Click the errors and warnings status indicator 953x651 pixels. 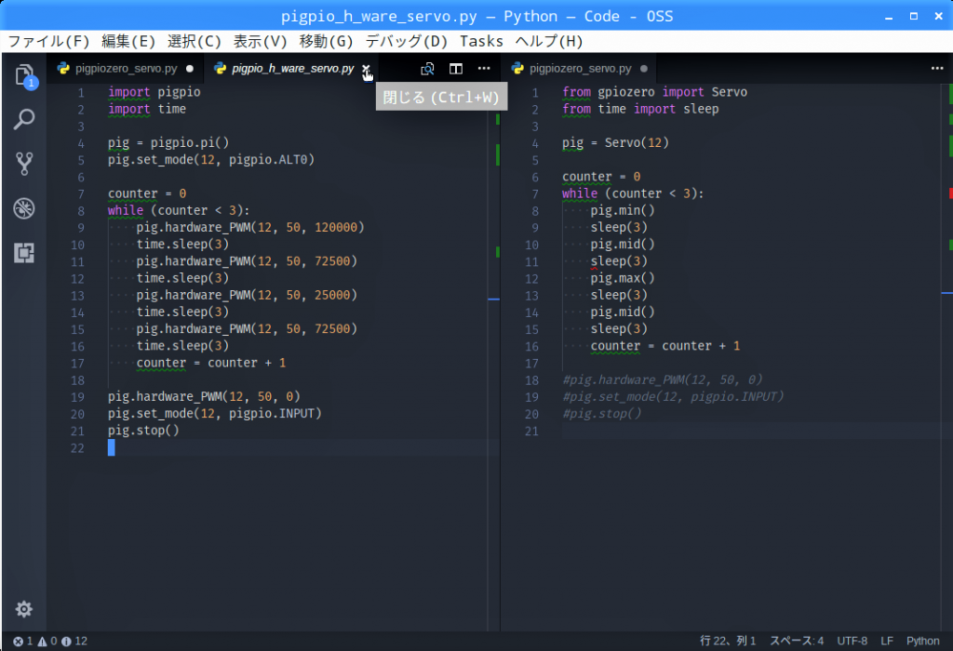tap(50, 641)
